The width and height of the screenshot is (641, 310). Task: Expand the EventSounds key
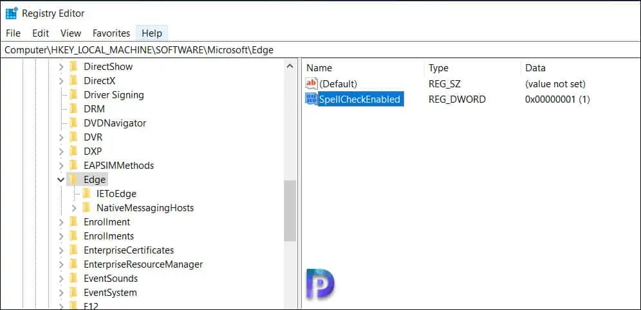[61, 279]
